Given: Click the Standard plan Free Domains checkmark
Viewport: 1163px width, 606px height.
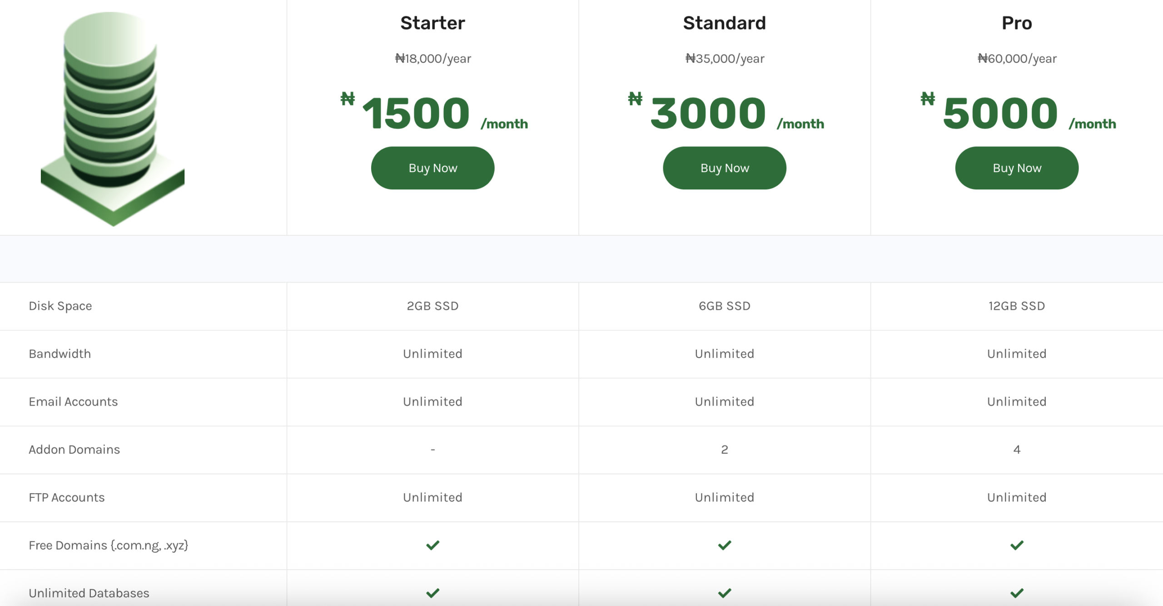Looking at the screenshot, I should [x=724, y=545].
